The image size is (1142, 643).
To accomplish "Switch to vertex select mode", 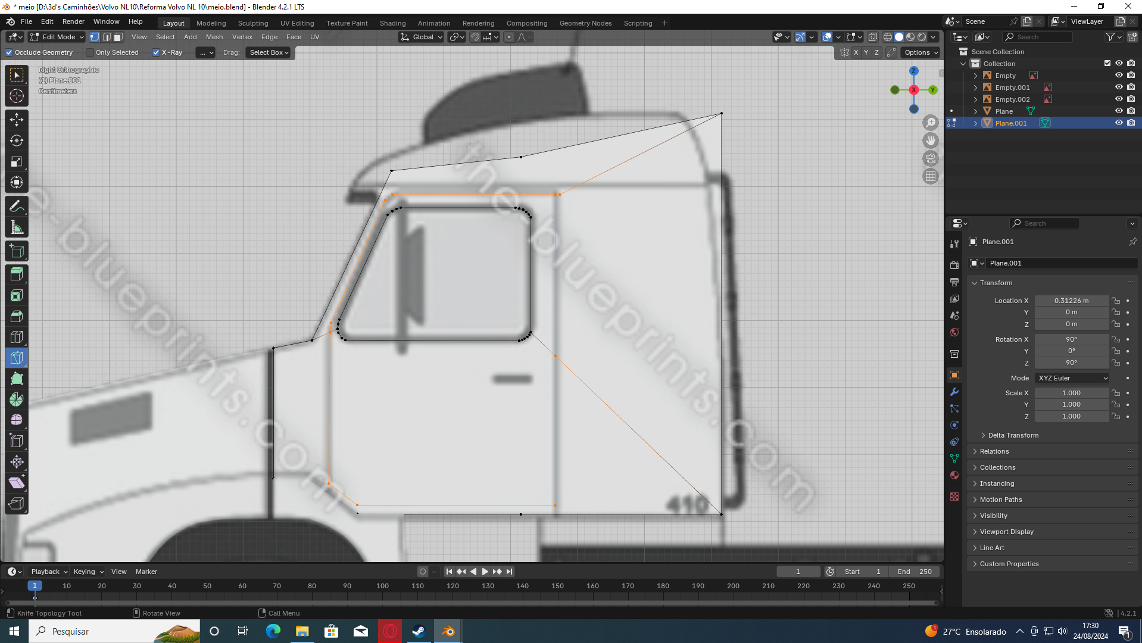I will [x=95, y=37].
